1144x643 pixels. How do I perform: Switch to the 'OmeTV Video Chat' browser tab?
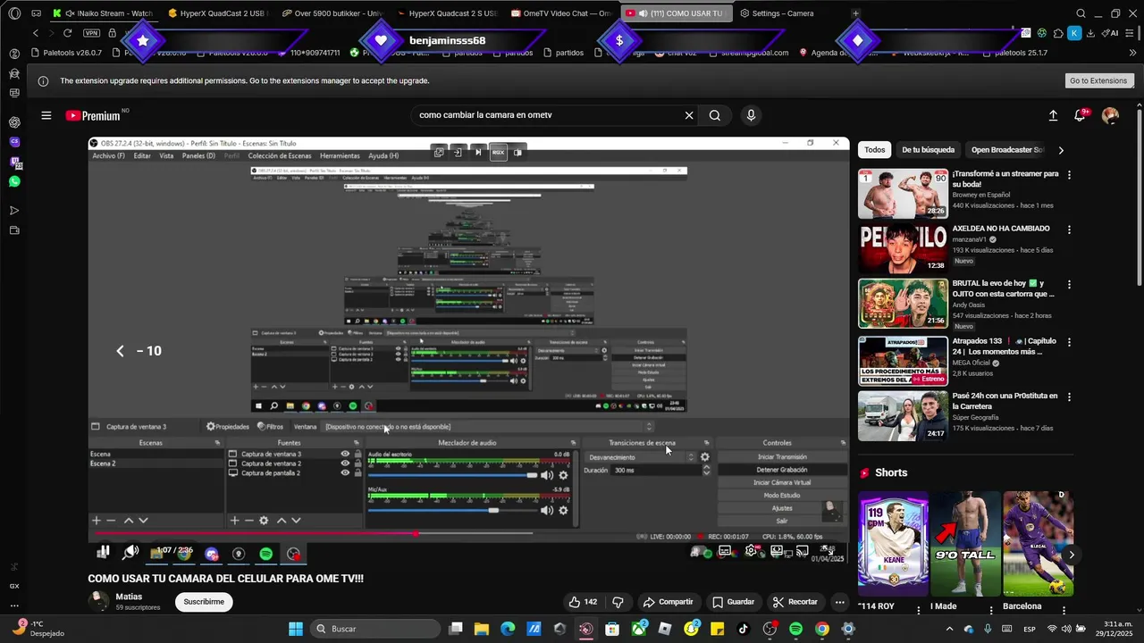click(x=561, y=13)
